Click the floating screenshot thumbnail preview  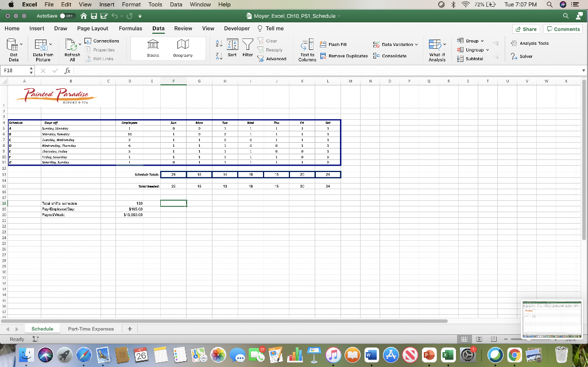552,319
